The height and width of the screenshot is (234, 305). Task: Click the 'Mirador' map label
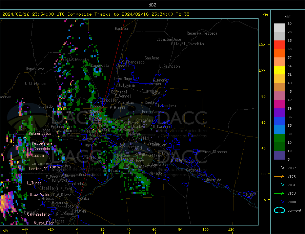coord(156,173)
